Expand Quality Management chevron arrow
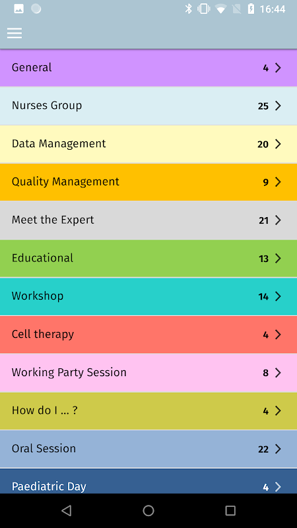This screenshot has height=528, width=297. [278, 182]
